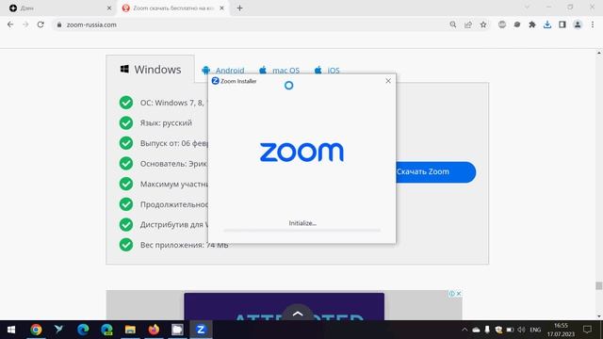The width and height of the screenshot is (603, 339).
Task: Click the Скачать Zoom button
Action: coord(435,171)
